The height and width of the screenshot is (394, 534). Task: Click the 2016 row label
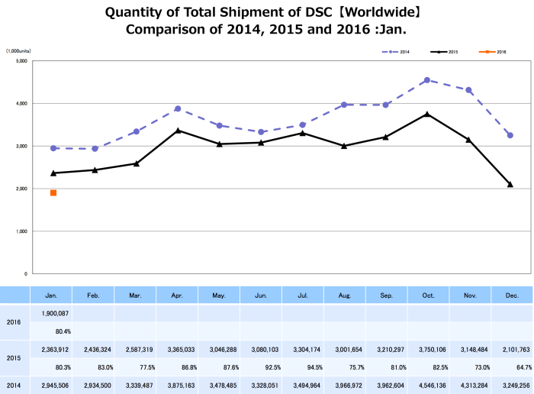[x=14, y=322]
